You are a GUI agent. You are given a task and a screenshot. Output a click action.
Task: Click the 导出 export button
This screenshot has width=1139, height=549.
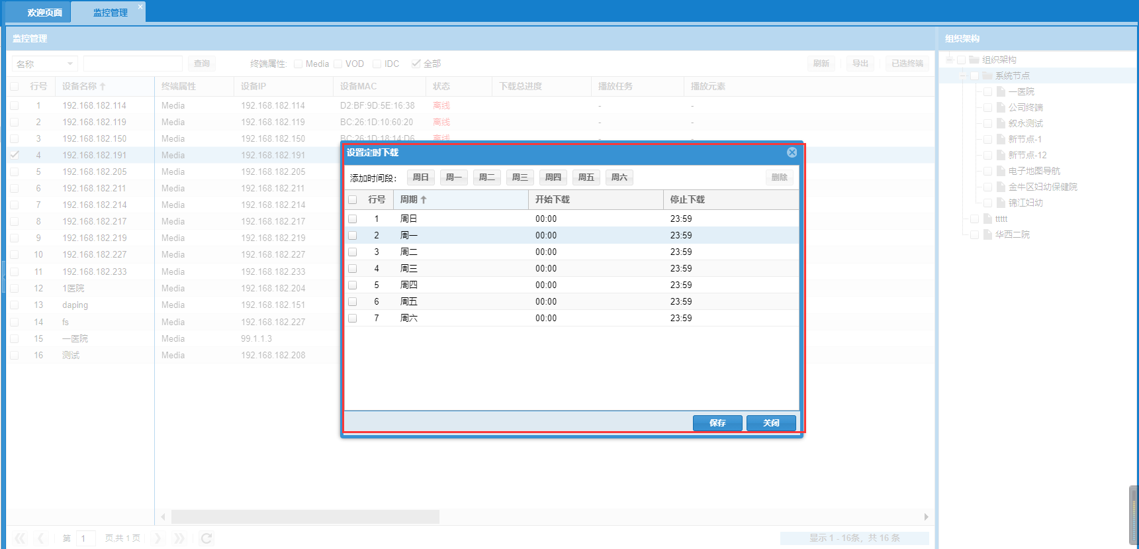tap(860, 64)
